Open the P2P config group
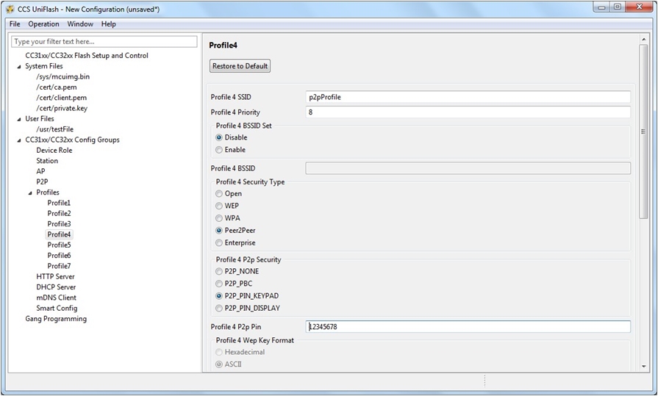Screen dimensions: 658x396 pos(42,181)
